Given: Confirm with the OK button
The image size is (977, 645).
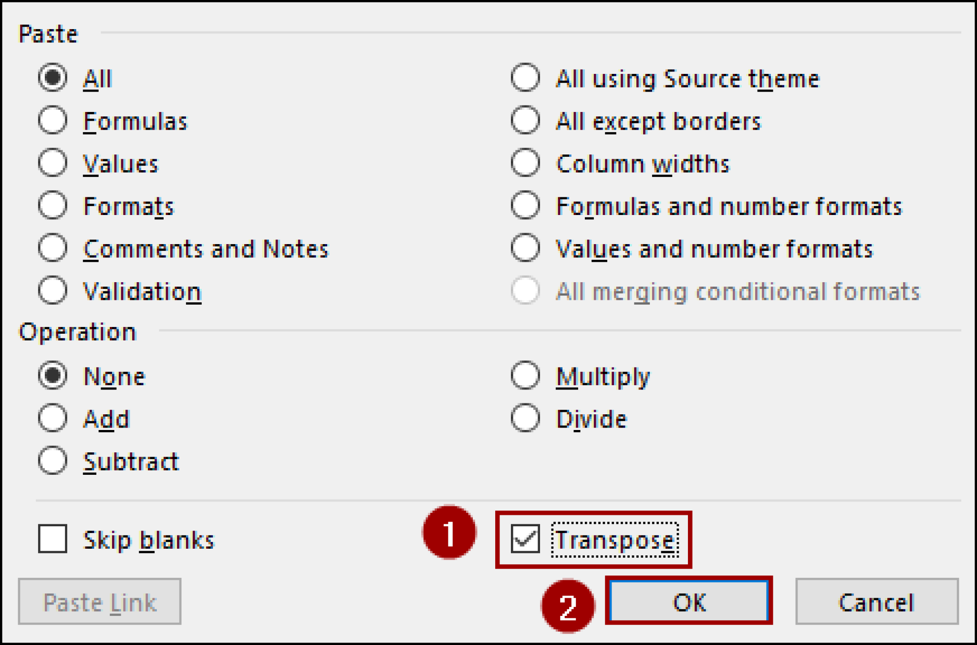Looking at the screenshot, I should click(x=688, y=602).
